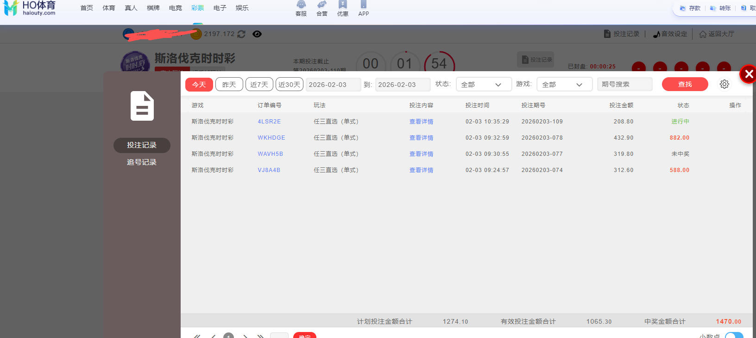Refresh the account balance
Screen dimensions: 756x338
pos(241,34)
